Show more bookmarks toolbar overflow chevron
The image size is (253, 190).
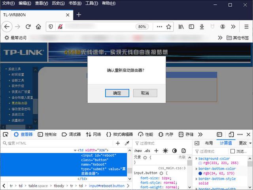[x=220, y=38]
